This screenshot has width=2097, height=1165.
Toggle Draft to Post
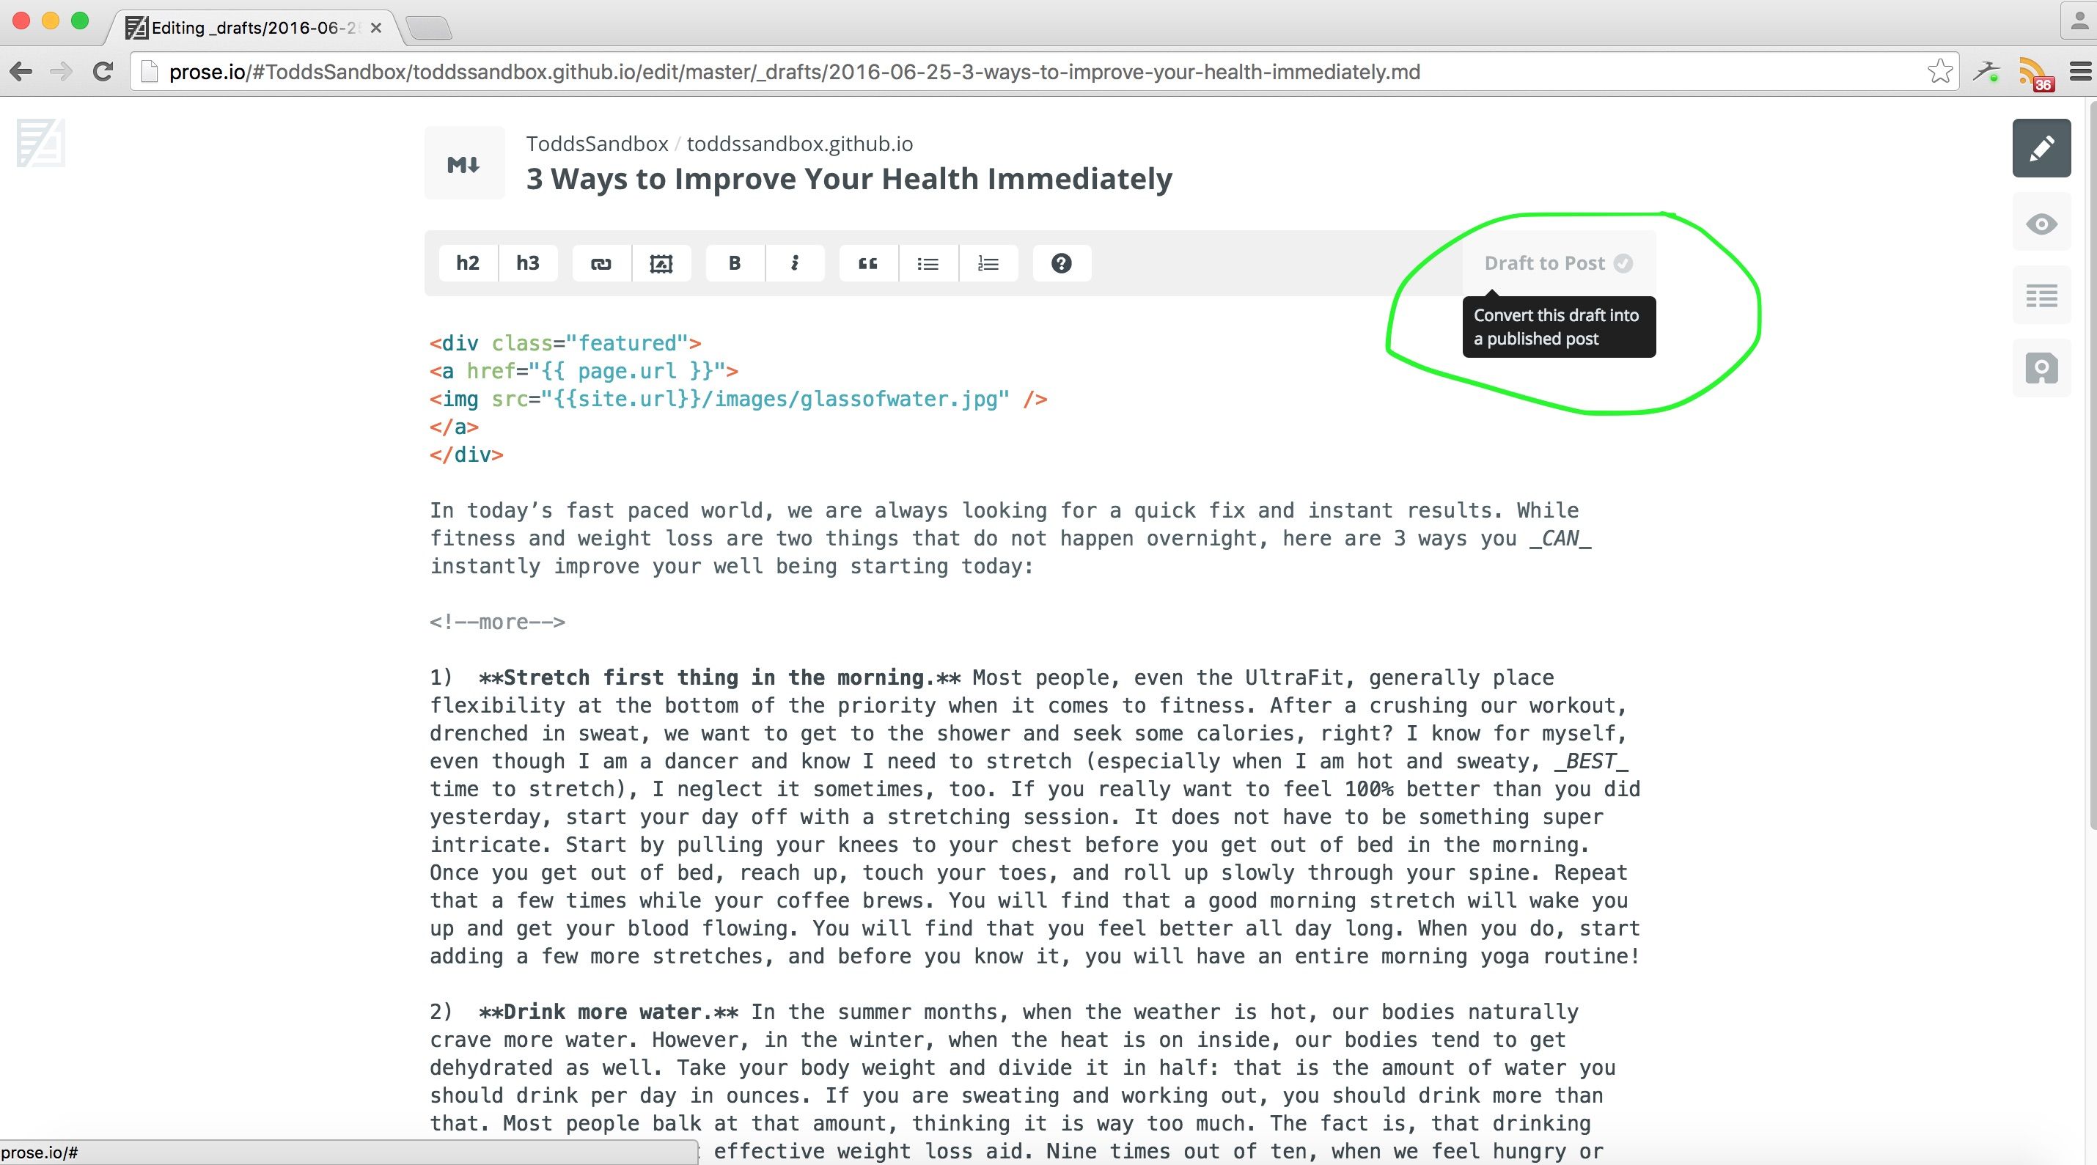tap(1557, 263)
